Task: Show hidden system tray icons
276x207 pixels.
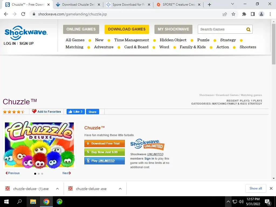Action: pos(228,202)
